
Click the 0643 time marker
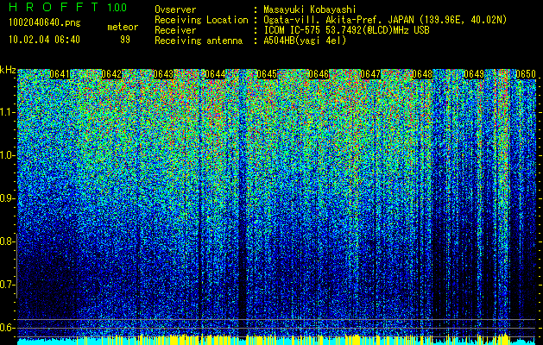pyautogui.click(x=163, y=74)
